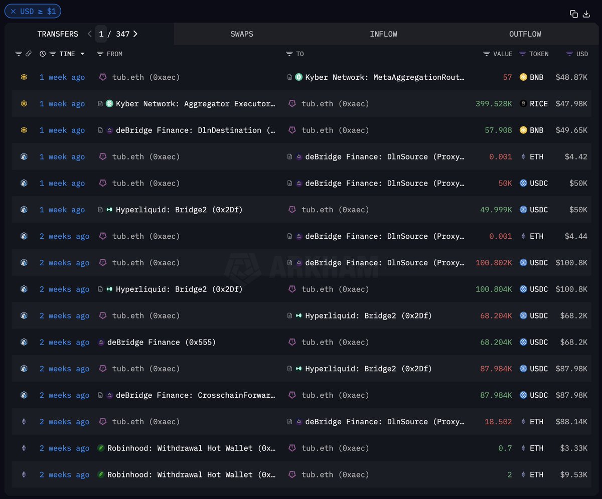Open Hyperliquid: Bridge2 recipient in the $87.98K row
The height and width of the screenshot is (499, 602).
368,369
